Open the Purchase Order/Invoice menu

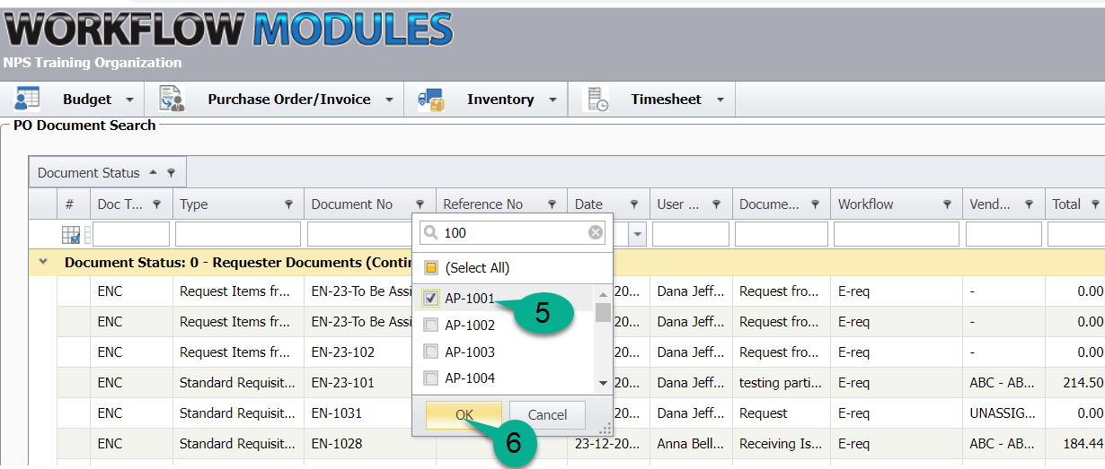289,100
